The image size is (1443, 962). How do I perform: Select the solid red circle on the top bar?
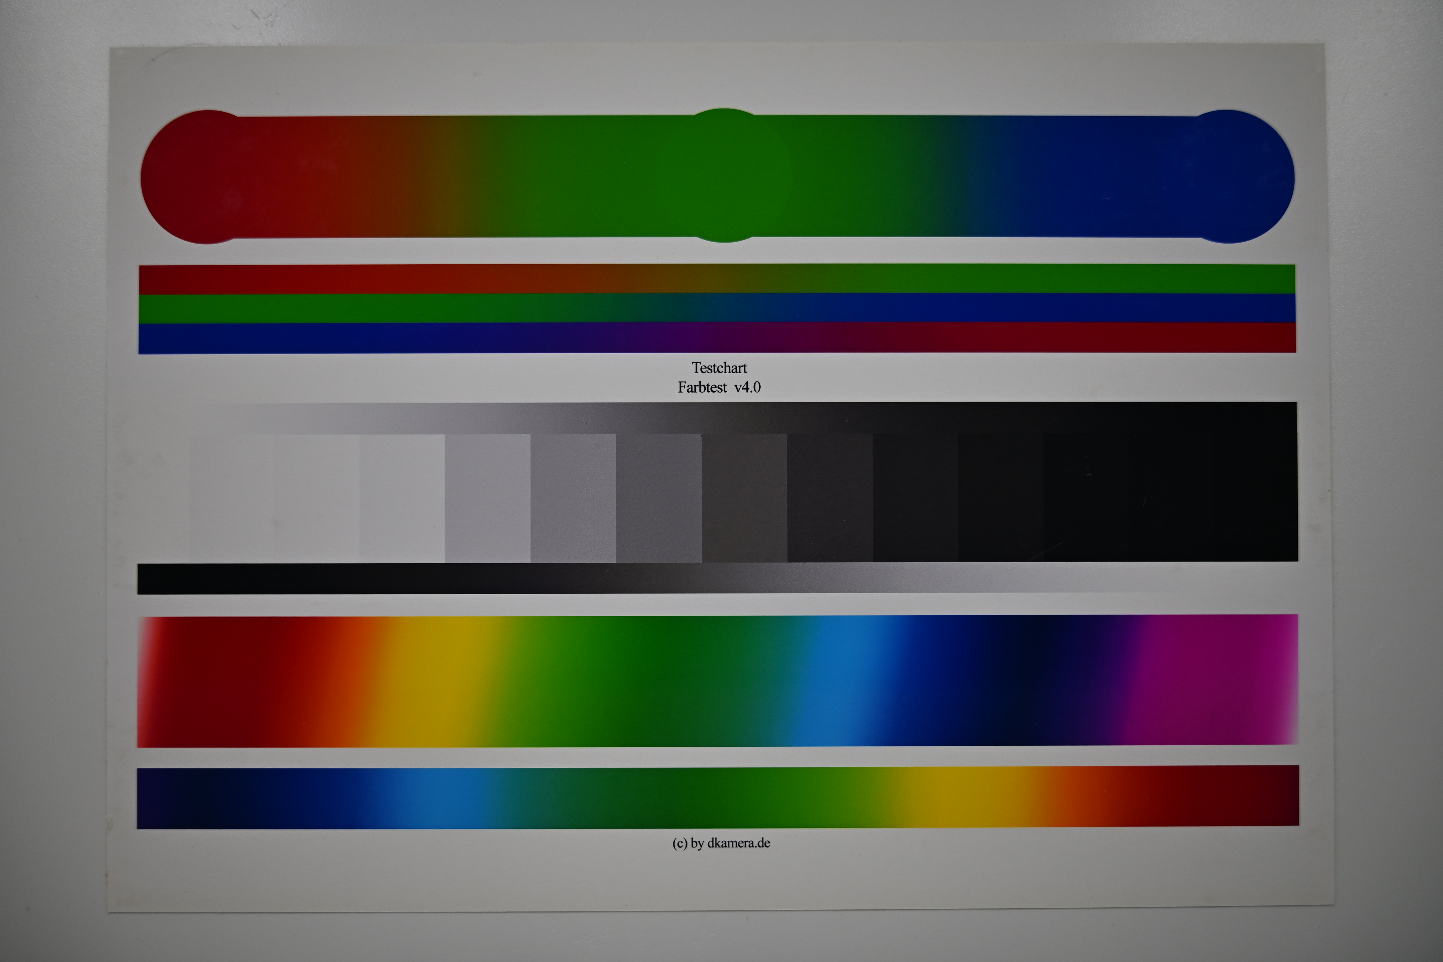[207, 177]
